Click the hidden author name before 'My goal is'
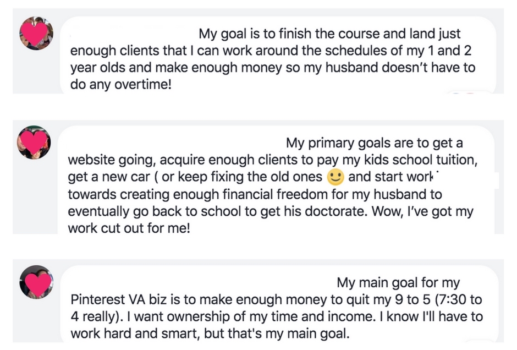This screenshot has height=350, width=517. click(133, 34)
